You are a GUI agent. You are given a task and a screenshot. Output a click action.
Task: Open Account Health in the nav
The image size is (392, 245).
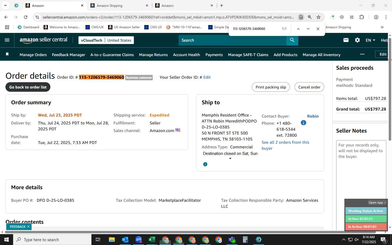pyautogui.click(x=186, y=55)
